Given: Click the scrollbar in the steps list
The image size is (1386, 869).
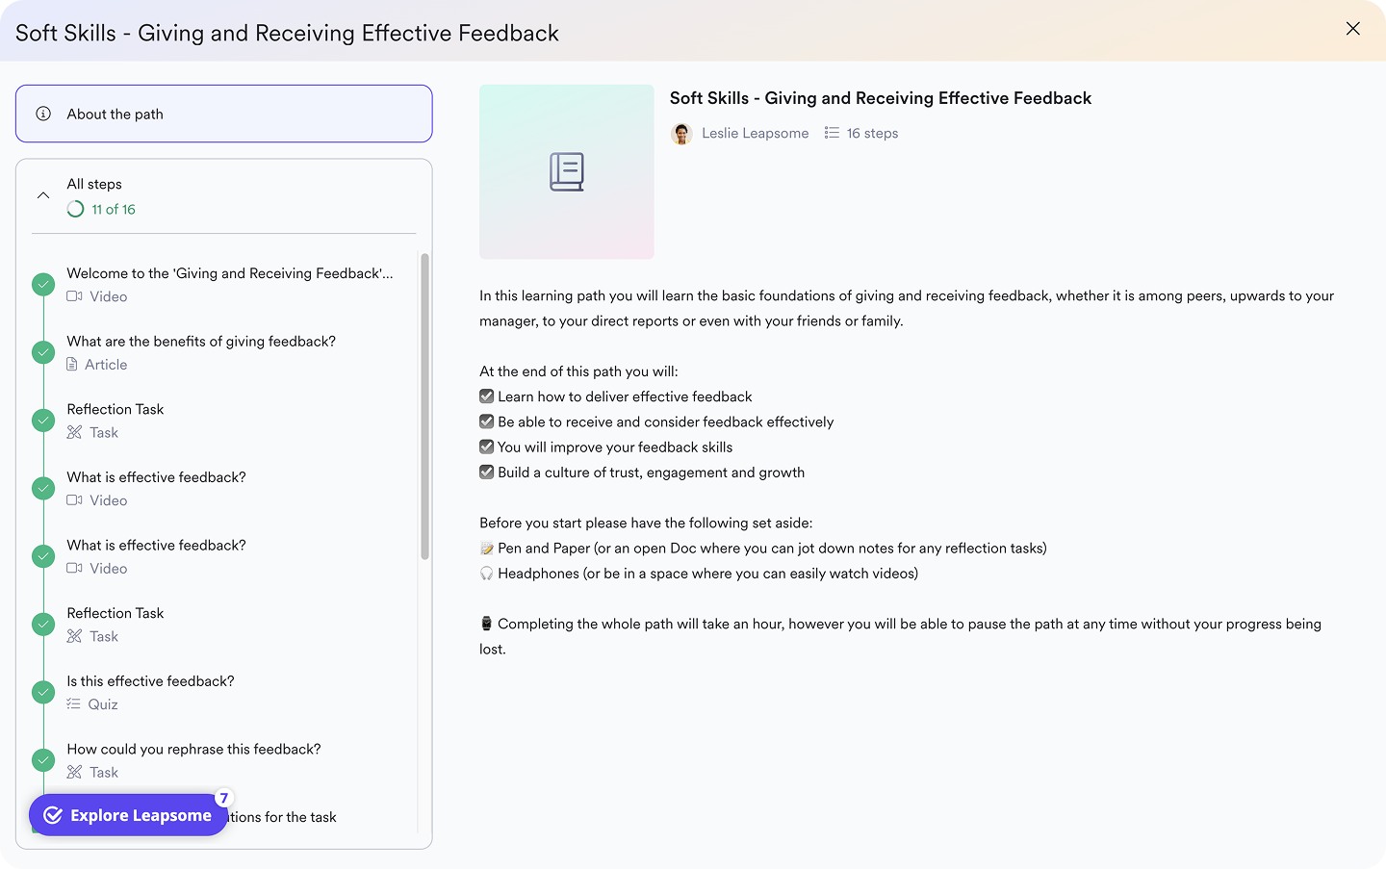Looking at the screenshot, I should point(423,404).
